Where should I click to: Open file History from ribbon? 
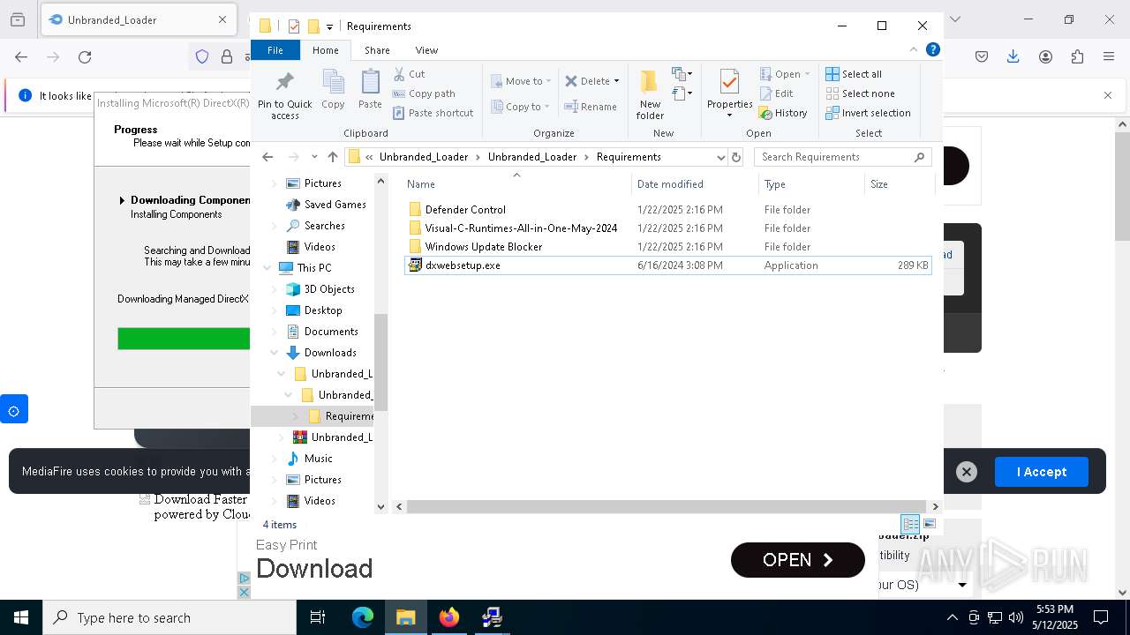(x=783, y=113)
